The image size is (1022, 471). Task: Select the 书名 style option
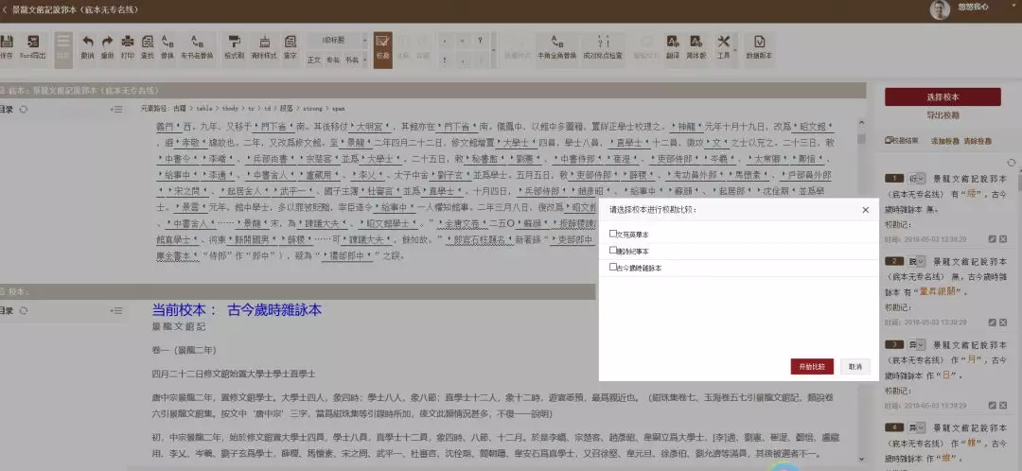pos(352,60)
